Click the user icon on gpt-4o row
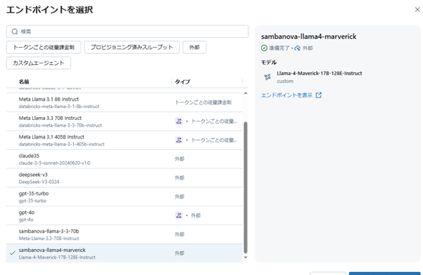 coord(178,215)
